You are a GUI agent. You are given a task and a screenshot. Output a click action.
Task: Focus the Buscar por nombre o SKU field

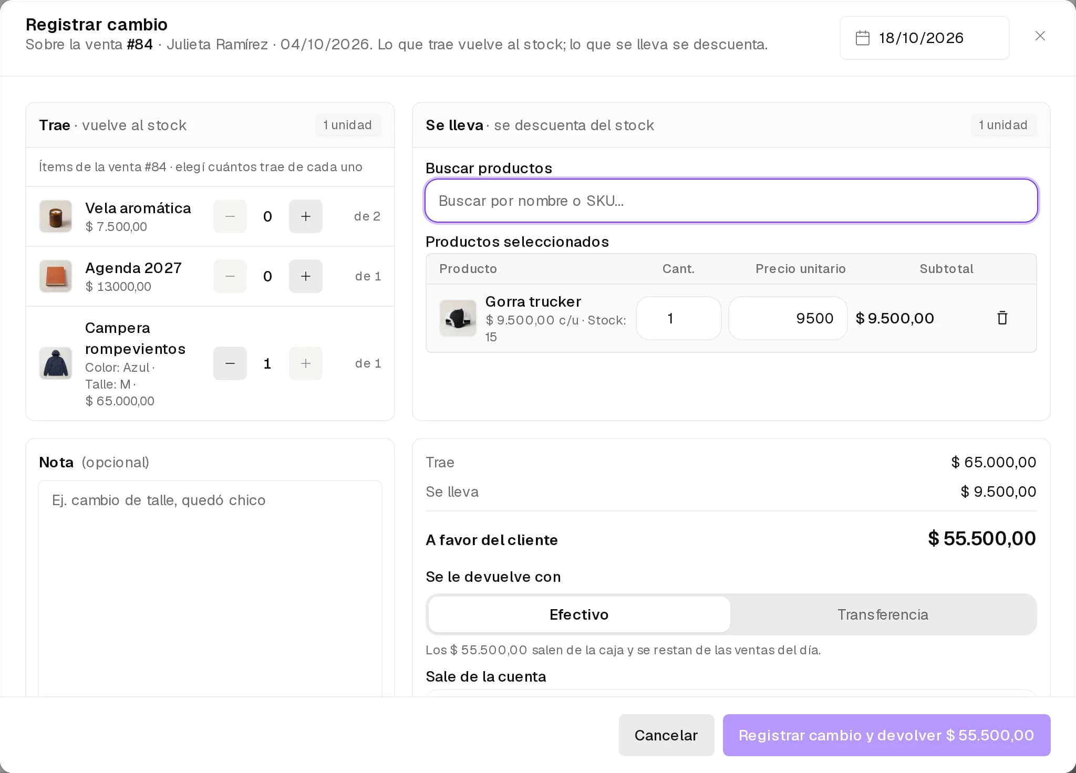(x=731, y=201)
